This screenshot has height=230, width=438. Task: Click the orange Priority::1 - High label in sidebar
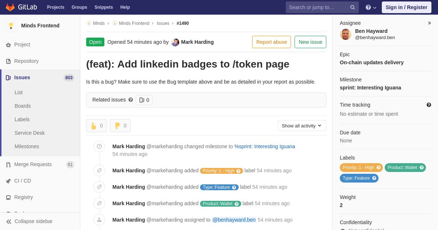361,168
